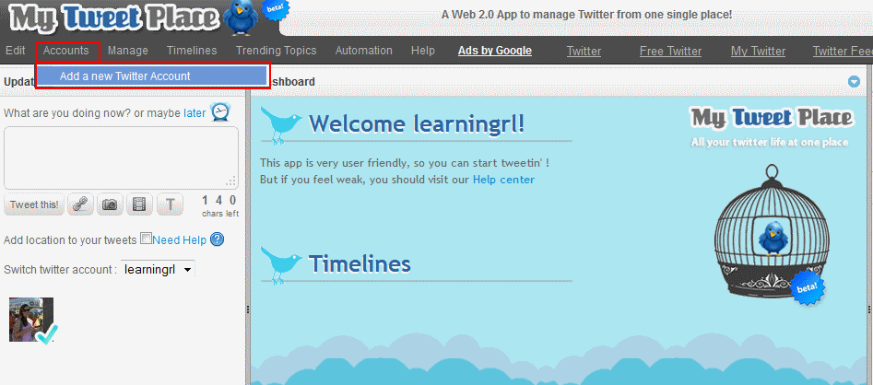This screenshot has height=385, width=873.
Task: Click the camera photo upload icon
Action: [111, 204]
